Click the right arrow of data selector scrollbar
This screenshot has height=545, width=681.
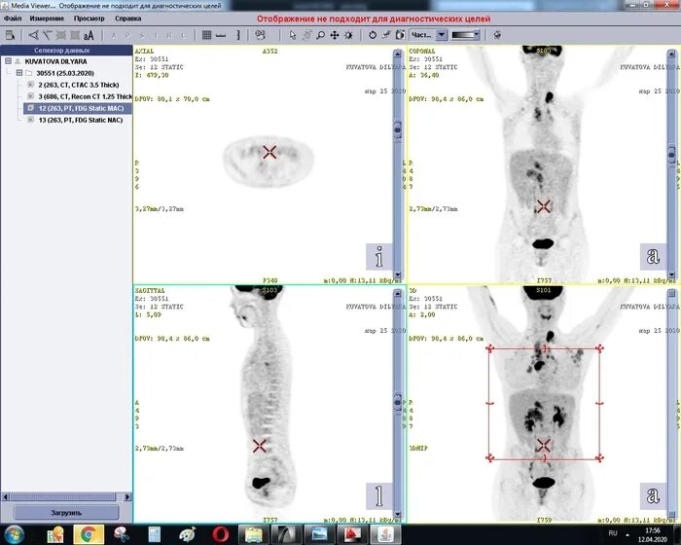click(127, 496)
